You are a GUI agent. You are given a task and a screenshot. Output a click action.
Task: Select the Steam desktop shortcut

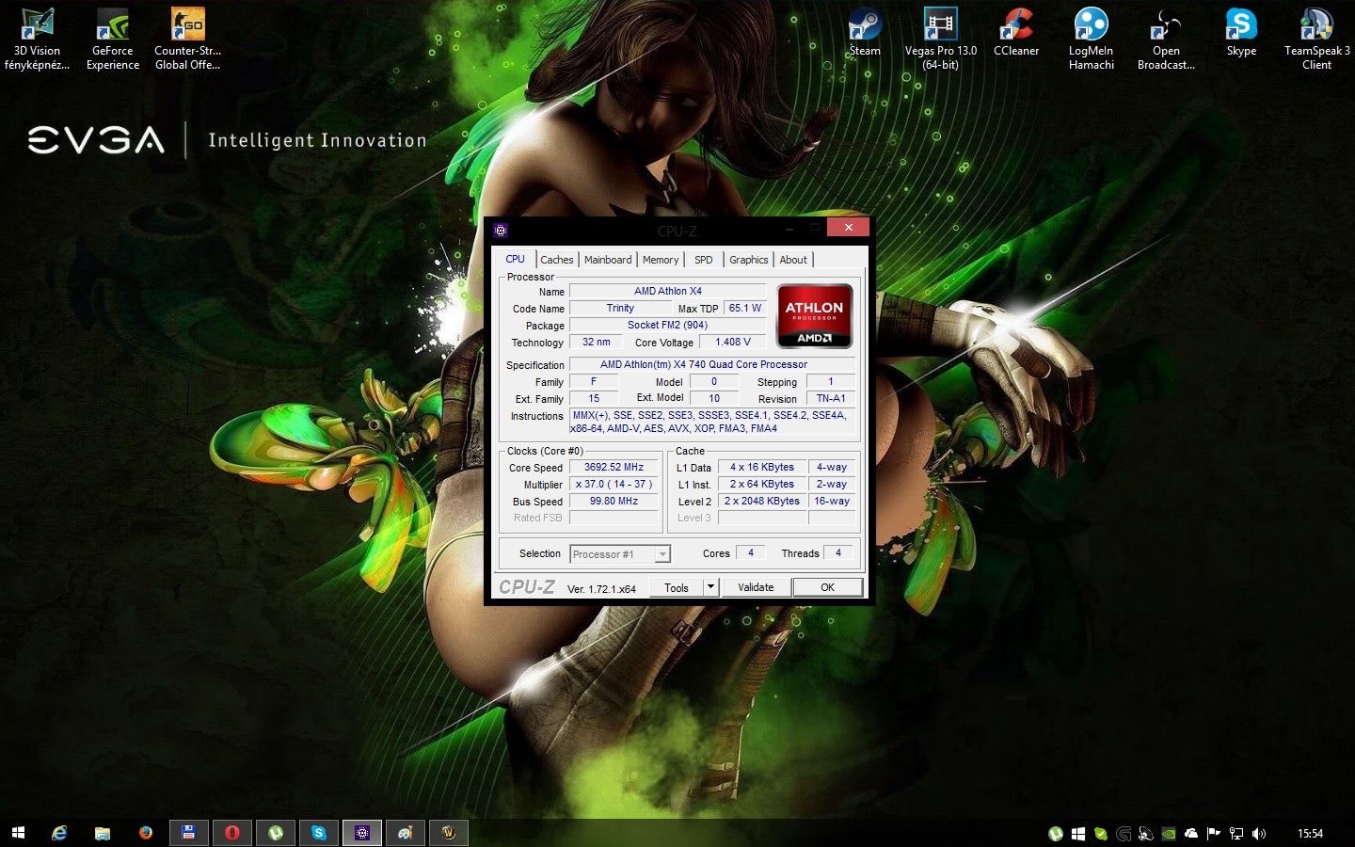click(x=865, y=33)
